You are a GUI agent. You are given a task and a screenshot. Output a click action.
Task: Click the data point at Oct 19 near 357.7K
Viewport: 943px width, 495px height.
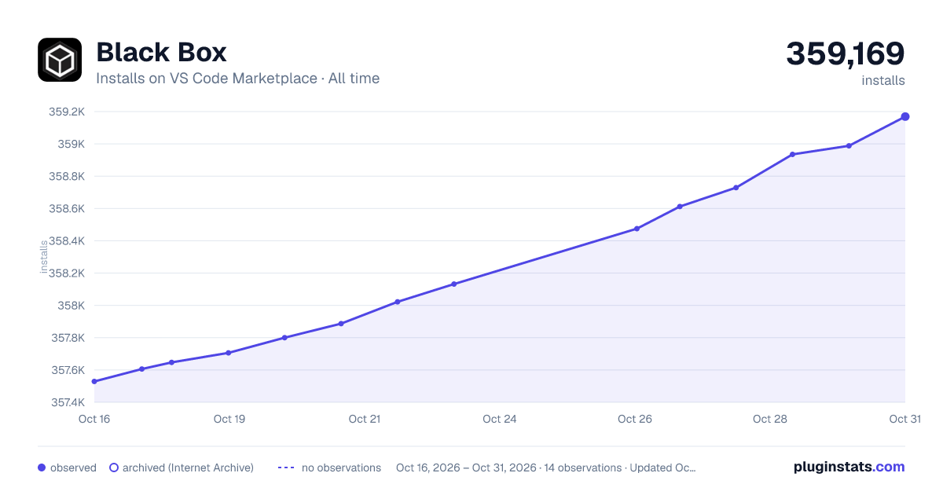click(x=228, y=353)
